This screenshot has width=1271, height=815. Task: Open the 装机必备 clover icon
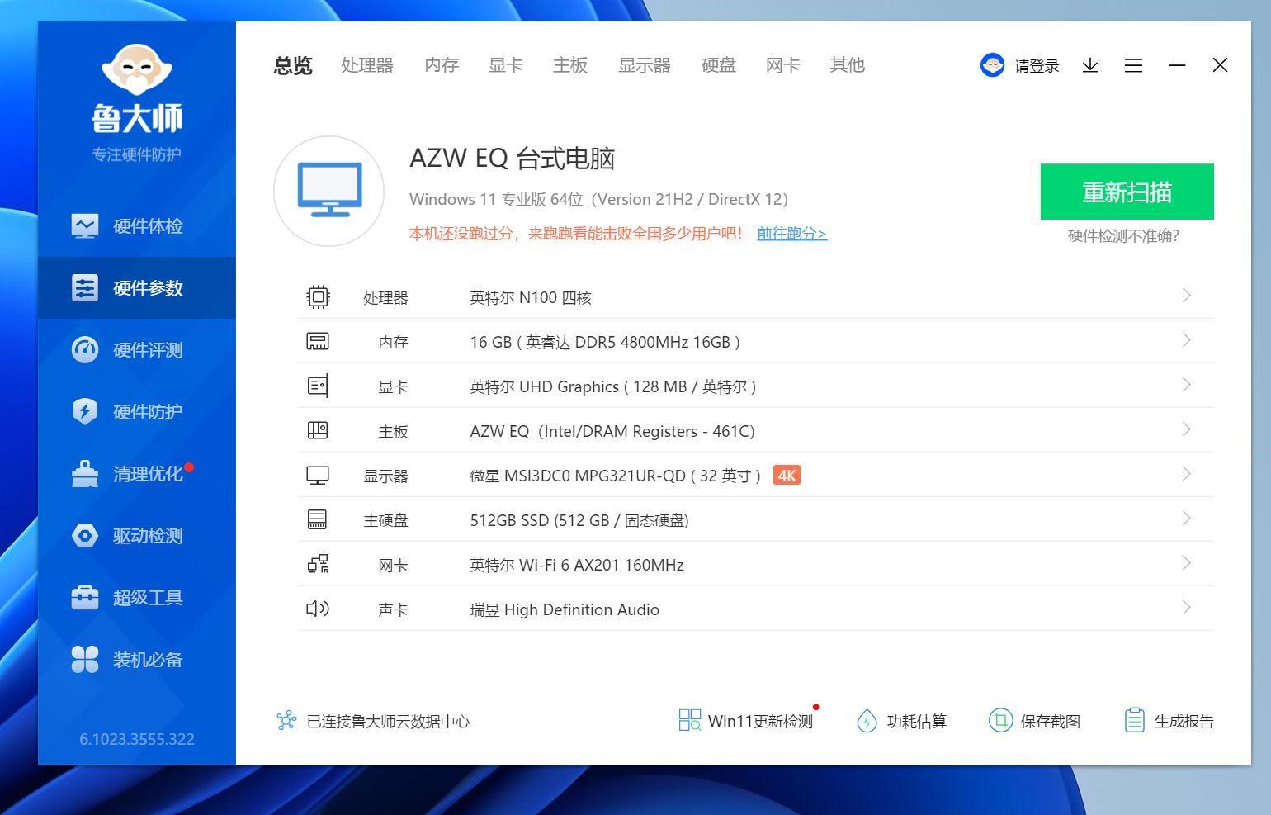(x=84, y=659)
